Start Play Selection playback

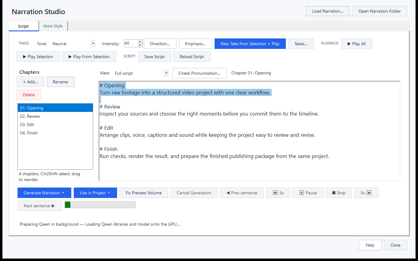38,57
